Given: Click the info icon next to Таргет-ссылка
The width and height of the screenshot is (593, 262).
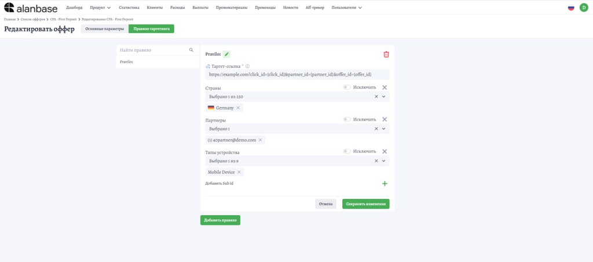Looking at the screenshot, I should click(x=247, y=66).
